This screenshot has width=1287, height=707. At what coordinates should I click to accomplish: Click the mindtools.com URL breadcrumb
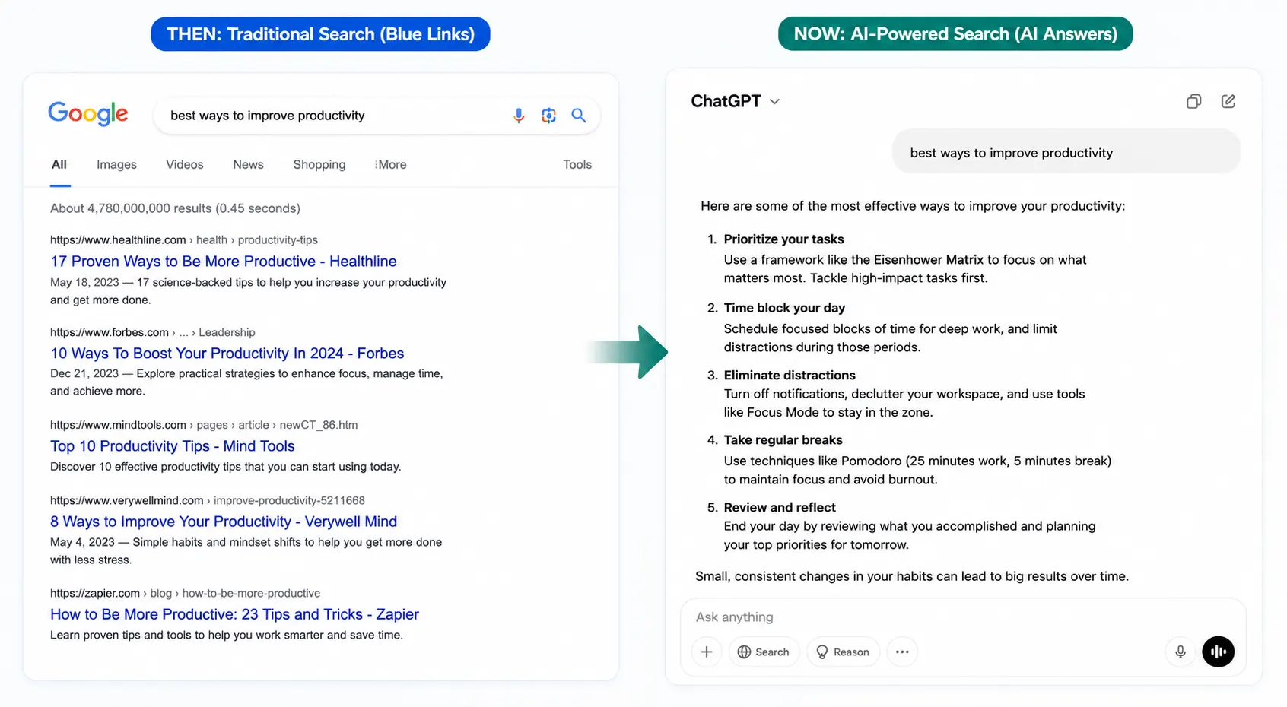204,424
